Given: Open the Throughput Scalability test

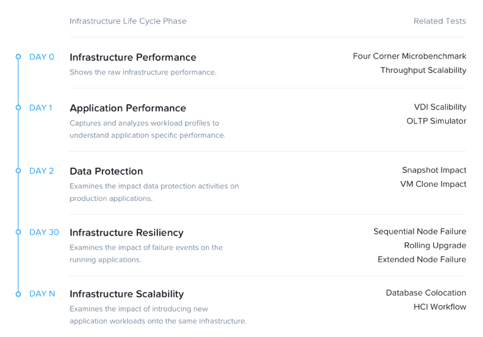Looking at the screenshot, I should (423, 70).
